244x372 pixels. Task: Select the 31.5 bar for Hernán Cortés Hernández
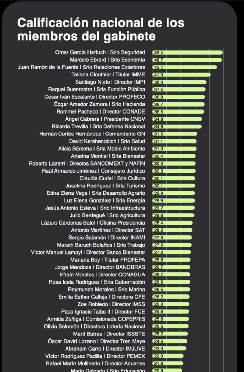click(x=174, y=134)
